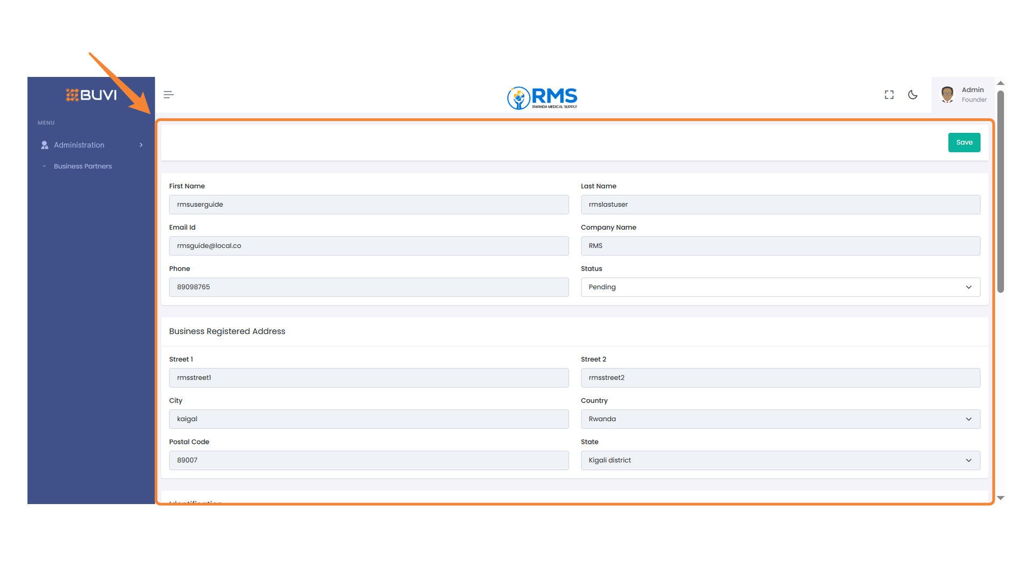Select Business Partners in the sidebar
This screenshot has width=1034, height=581.
pyautogui.click(x=83, y=166)
